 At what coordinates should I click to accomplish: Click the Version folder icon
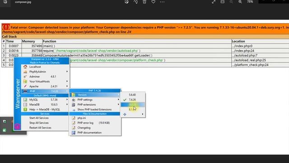(73, 95)
